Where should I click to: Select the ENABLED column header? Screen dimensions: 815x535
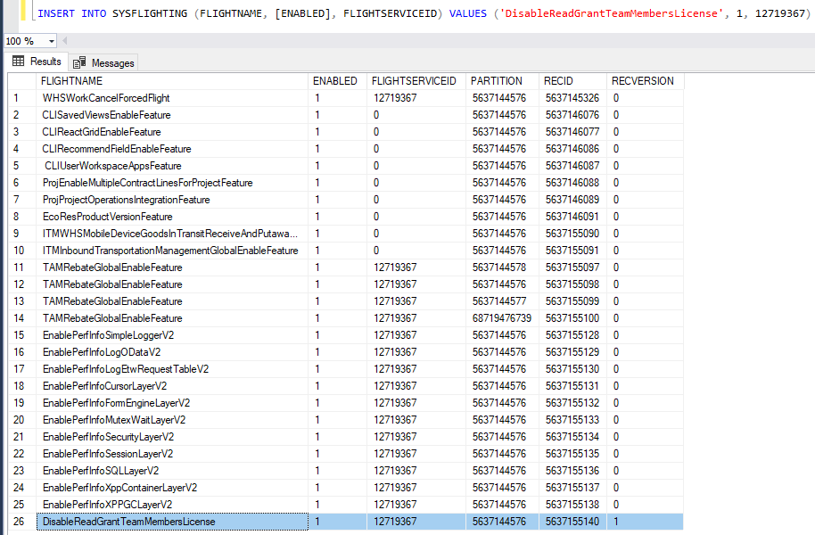tap(337, 81)
